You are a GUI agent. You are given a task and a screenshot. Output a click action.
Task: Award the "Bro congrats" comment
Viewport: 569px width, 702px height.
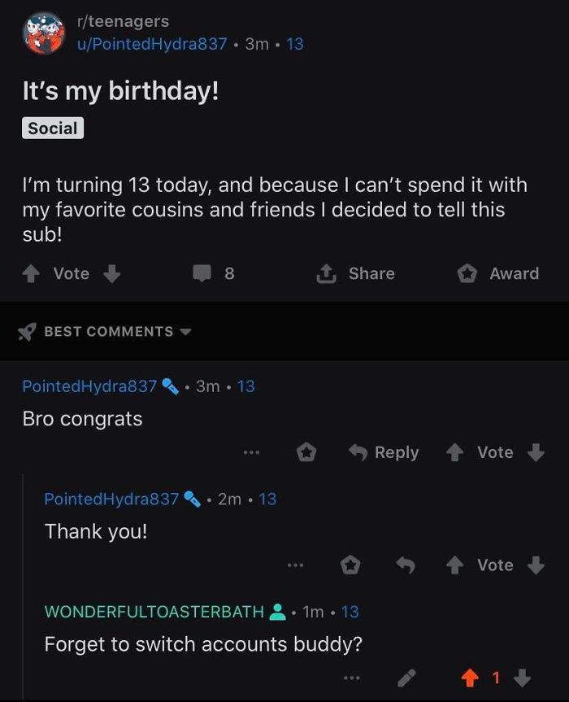(x=306, y=452)
